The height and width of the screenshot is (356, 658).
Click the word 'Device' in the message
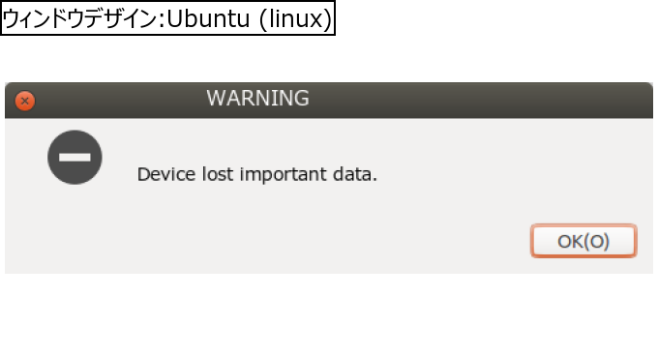point(166,174)
